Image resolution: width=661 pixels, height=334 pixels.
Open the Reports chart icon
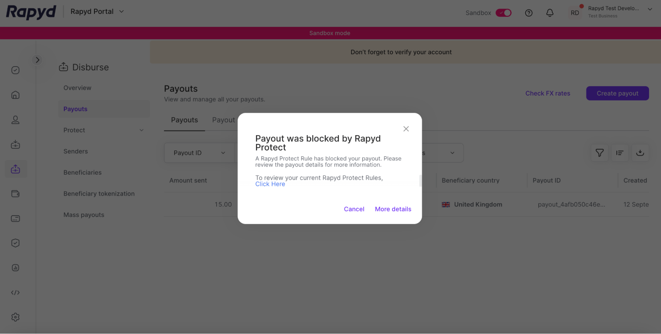coord(15,268)
